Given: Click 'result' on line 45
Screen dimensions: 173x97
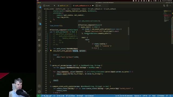Looking at the screenshot, I should point(56,80).
